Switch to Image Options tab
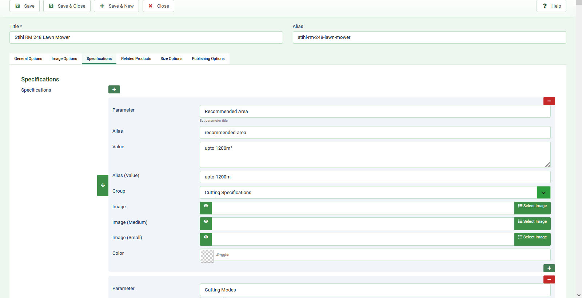This screenshot has height=298, width=582. pyautogui.click(x=64, y=59)
